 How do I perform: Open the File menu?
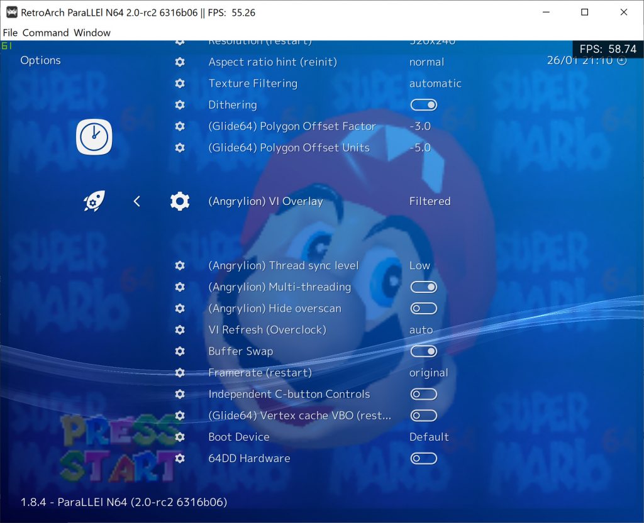coord(10,33)
